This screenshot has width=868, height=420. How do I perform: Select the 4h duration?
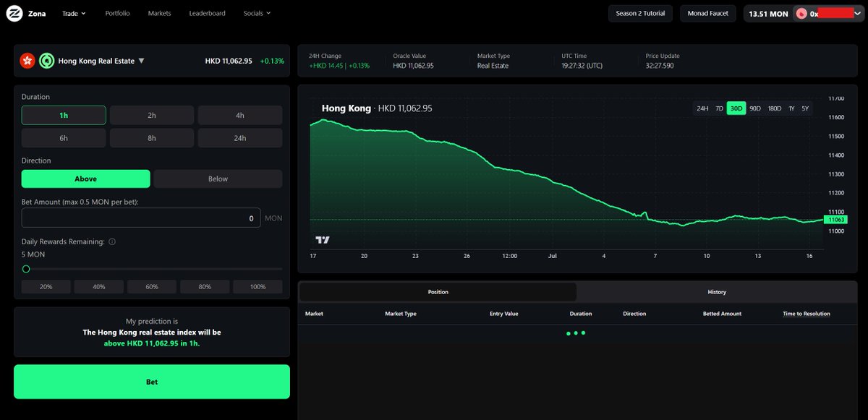(240, 115)
